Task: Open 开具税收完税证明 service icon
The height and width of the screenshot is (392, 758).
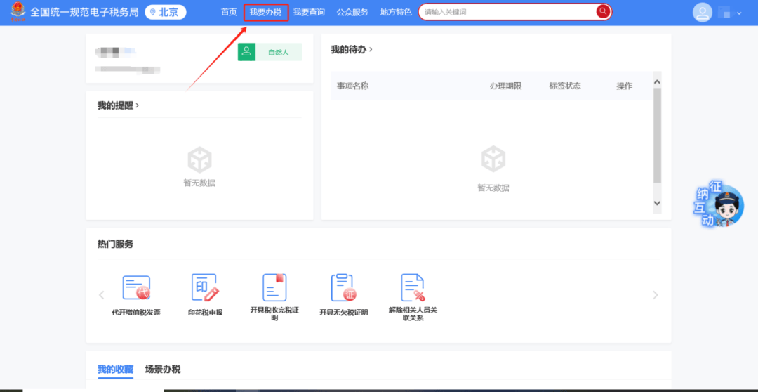Action: 274,288
